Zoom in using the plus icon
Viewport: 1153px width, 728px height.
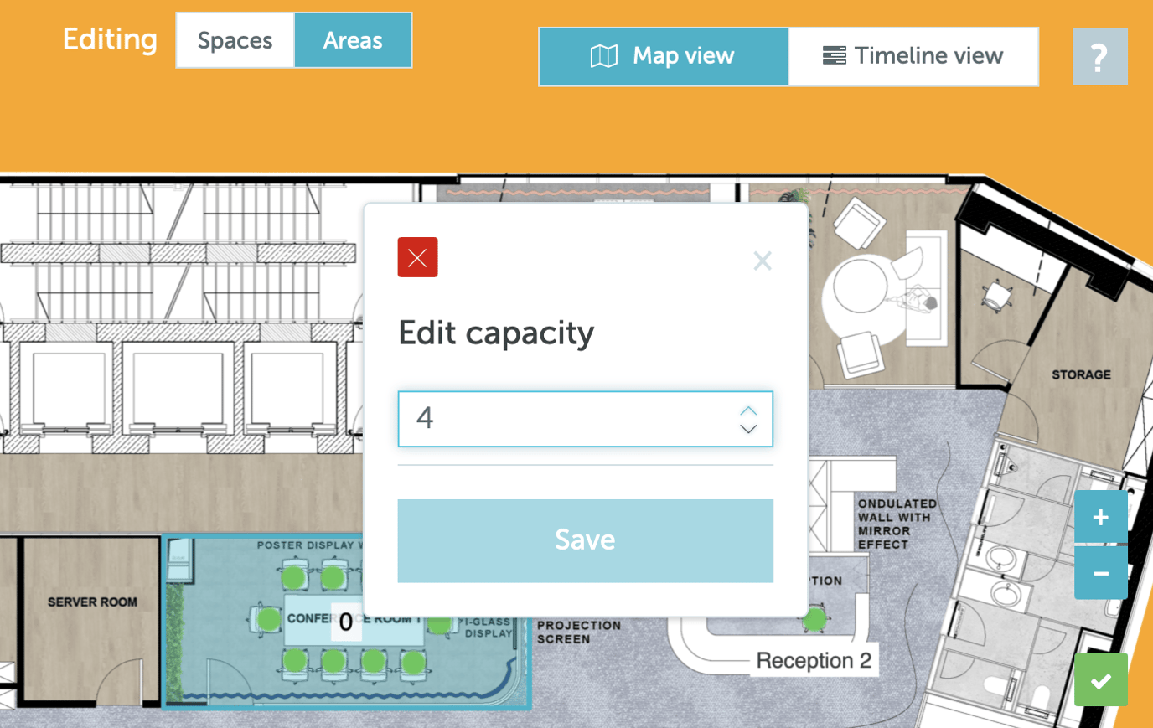(x=1100, y=517)
